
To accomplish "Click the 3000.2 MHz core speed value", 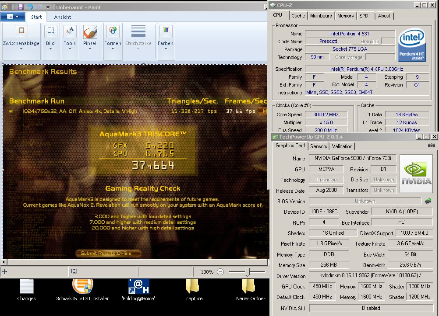I will coord(326,115).
